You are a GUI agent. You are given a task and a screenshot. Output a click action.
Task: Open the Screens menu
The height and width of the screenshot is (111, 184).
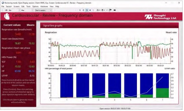(x=16, y=7)
